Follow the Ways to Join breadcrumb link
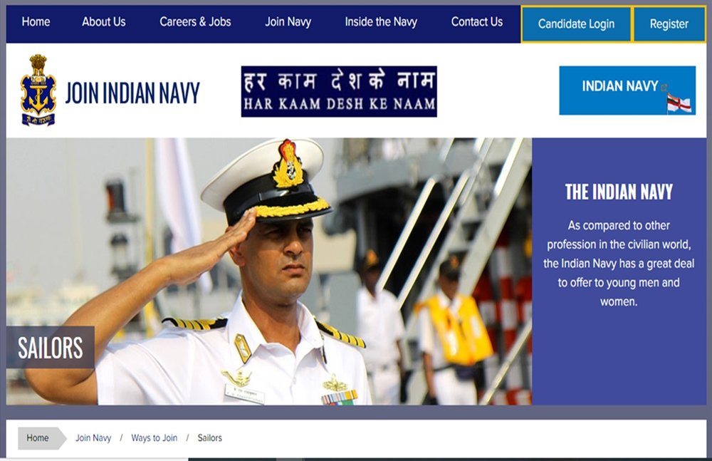This screenshot has height=461, width=712. pos(154,437)
